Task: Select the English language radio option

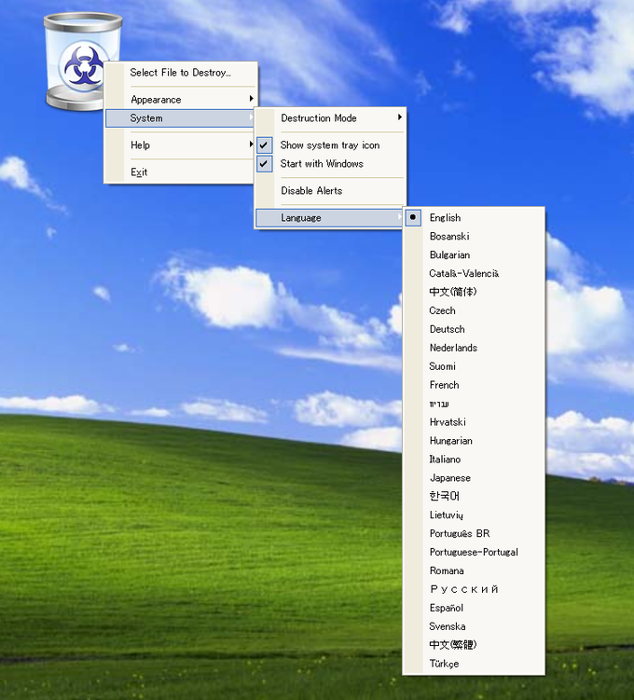Action: pyautogui.click(x=474, y=218)
